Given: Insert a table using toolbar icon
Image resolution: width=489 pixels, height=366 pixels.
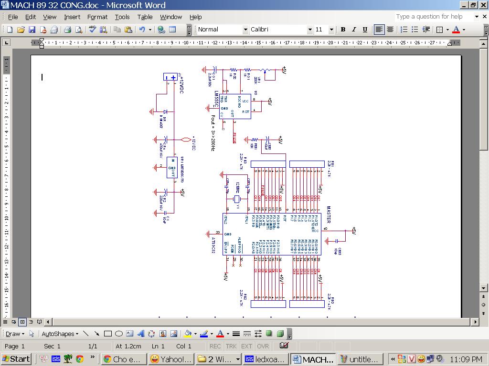Looking at the screenshot, I should pos(172,30).
